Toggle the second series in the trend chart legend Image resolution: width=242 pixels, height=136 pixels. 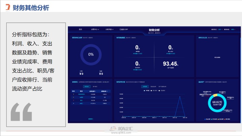(154, 91)
